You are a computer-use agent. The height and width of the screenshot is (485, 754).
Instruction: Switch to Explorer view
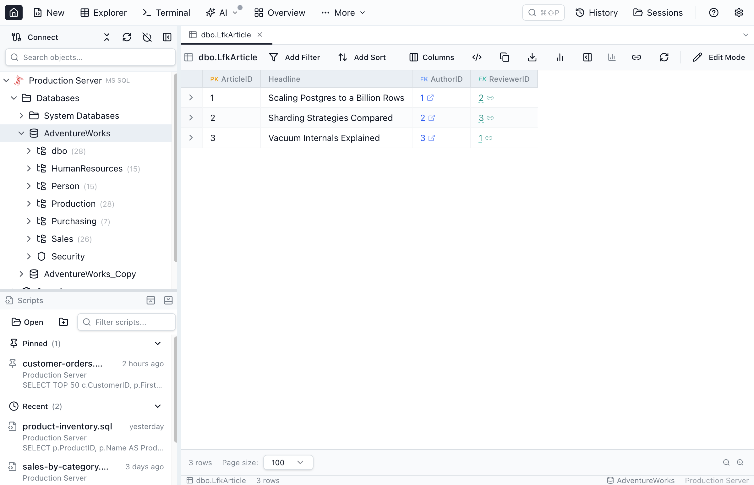(104, 13)
